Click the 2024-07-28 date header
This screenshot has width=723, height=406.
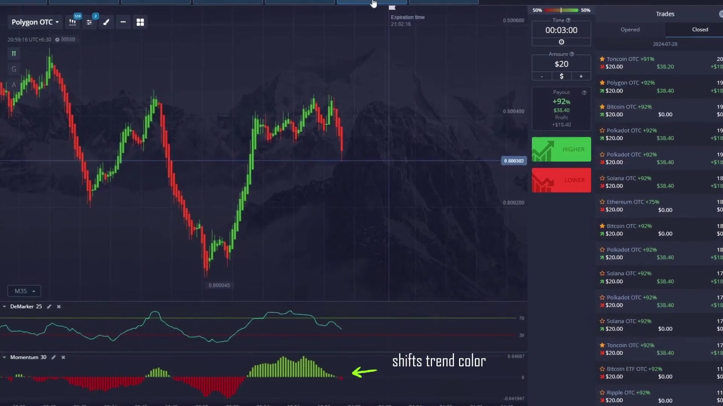(665, 44)
